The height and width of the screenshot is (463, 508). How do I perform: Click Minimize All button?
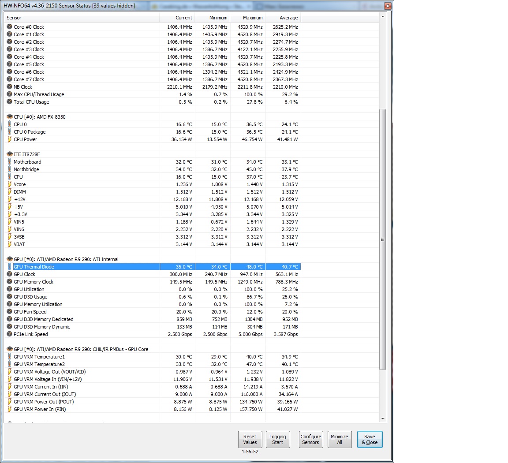339,439
